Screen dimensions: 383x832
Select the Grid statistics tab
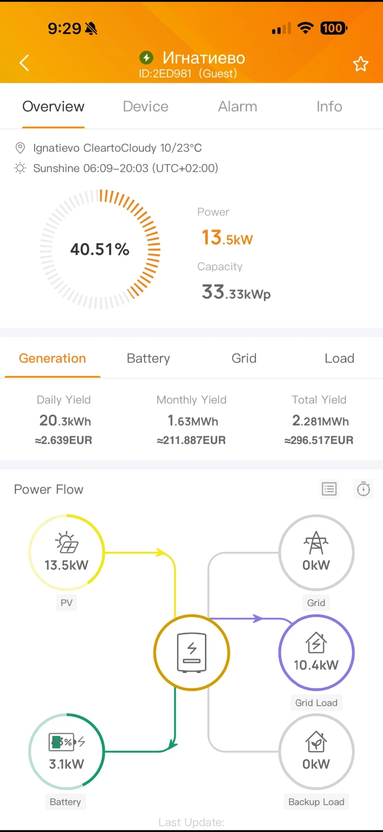[244, 359]
